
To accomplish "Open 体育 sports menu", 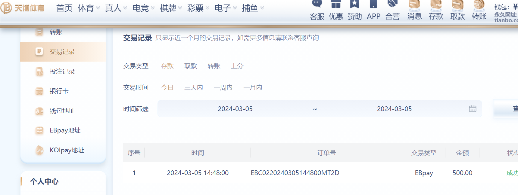I will (86, 8).
